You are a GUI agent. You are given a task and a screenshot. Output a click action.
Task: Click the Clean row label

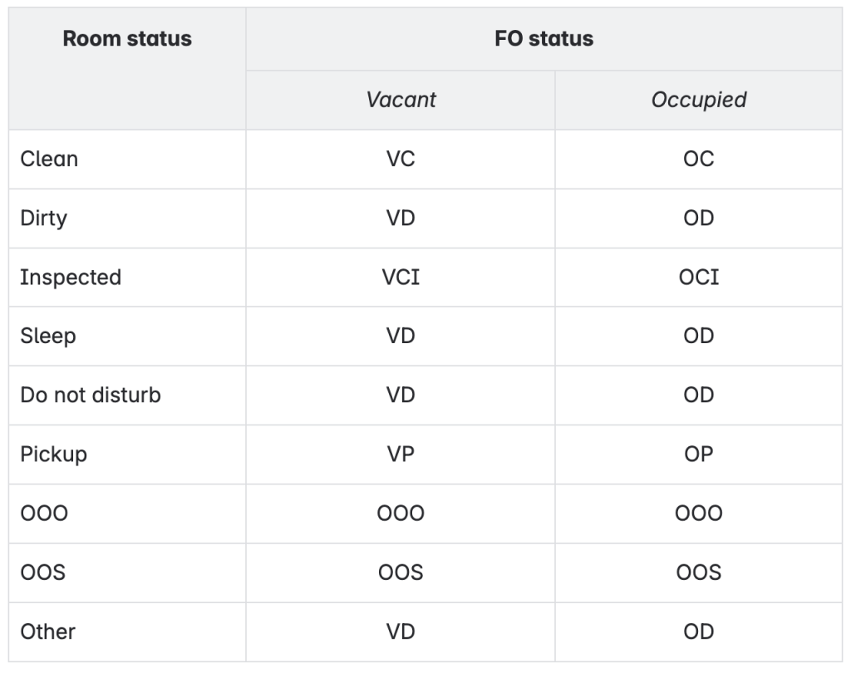49,159
